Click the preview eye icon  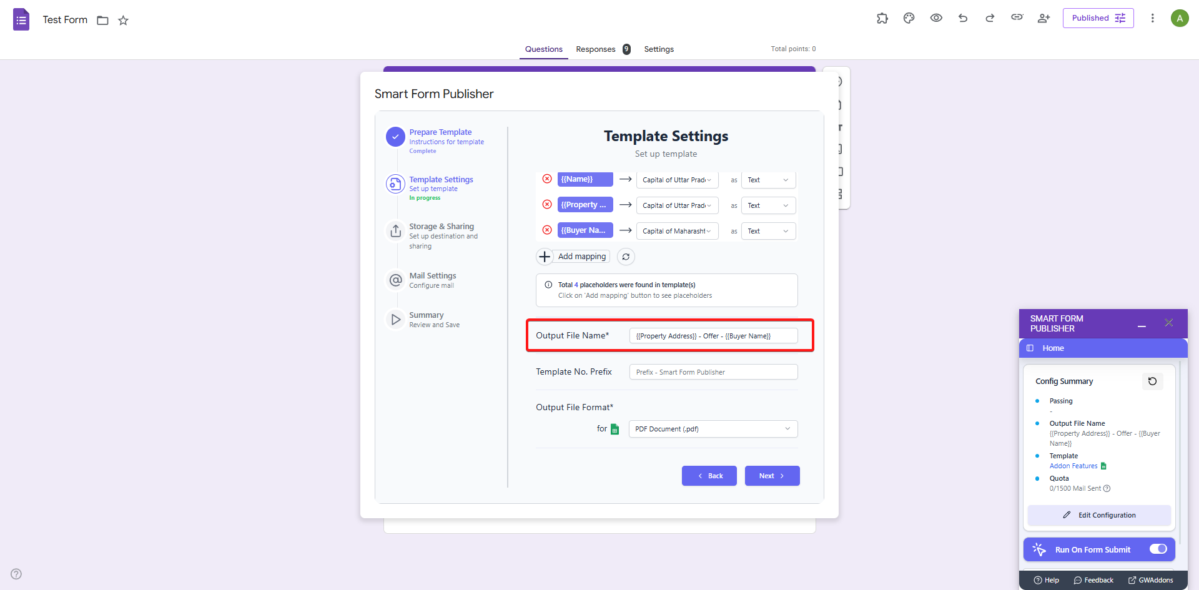(936, 18)
